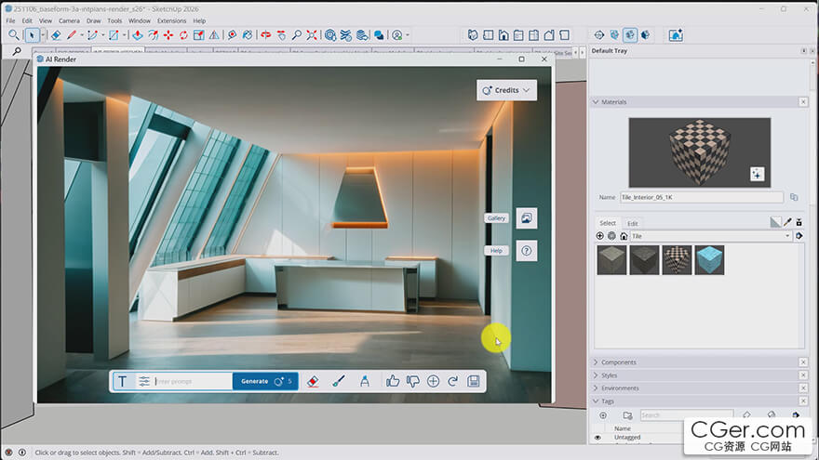Click the Help question mark icon
The height and width of the screenshot is (460, 819).
pos(527,251)
